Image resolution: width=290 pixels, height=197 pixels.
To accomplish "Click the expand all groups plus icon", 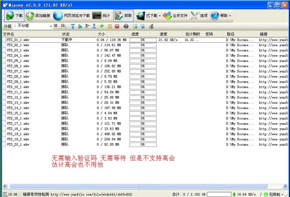I will (x=56, y=26).
